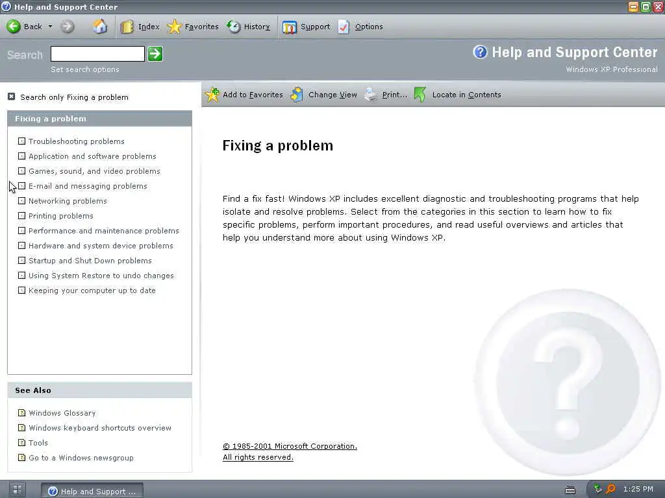Click the green search Go arrow button
This screenshot has width=665, height=498.
155,54
